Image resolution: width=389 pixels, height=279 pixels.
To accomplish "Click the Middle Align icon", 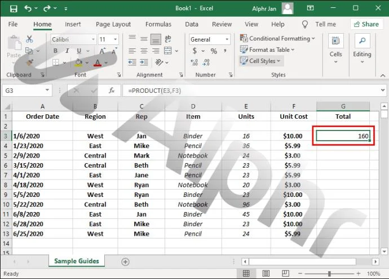I will pos(144,39).
